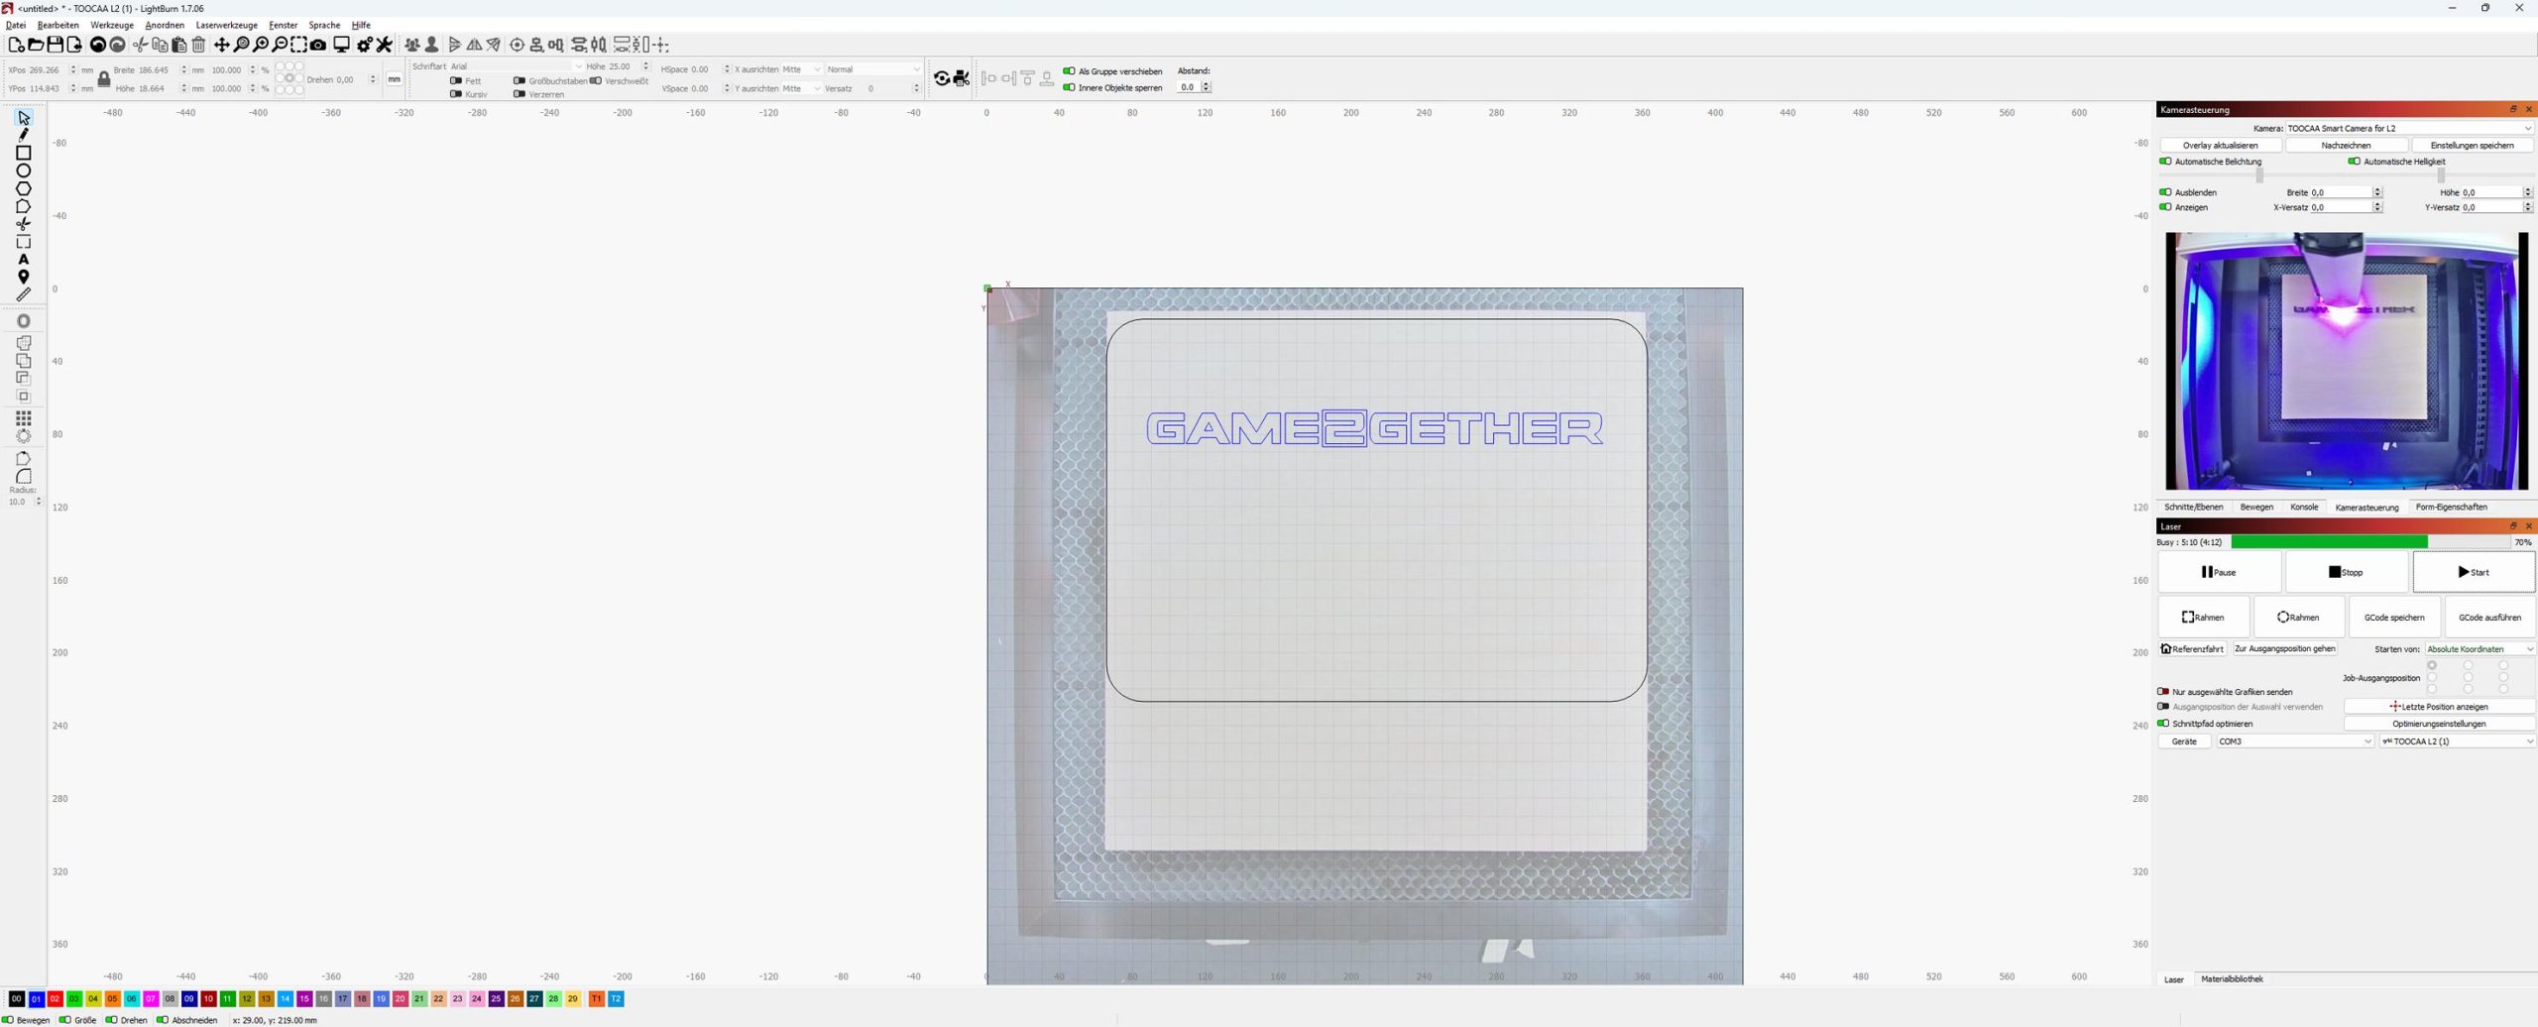Click the camera capture toolbar icon
Screen dimensions: 2538x1027
318,45
